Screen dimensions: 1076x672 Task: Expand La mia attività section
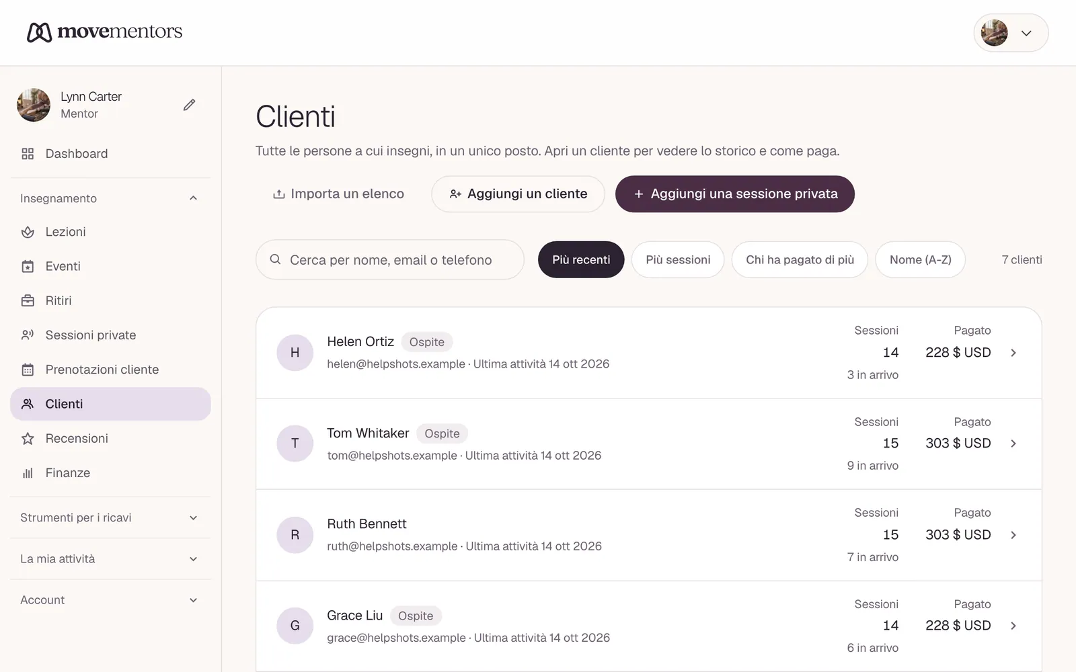coord(193,559)
